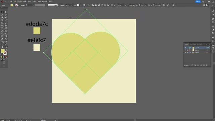
Task: Select Layer 2 row name
Action: [x=197, y=50]
